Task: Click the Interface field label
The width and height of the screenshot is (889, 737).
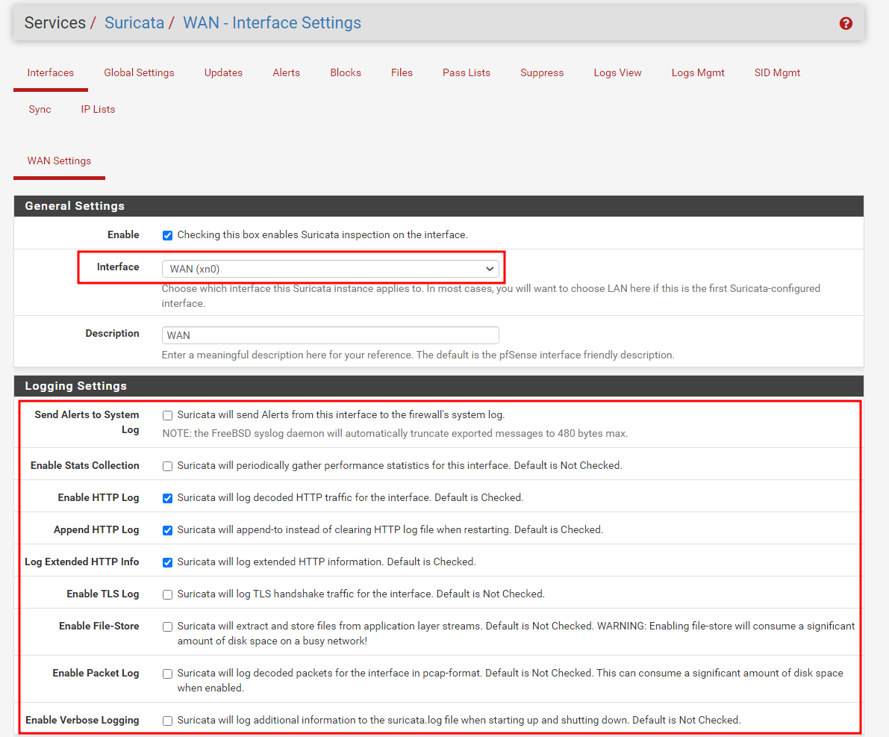Action: click(x=118, y=267)
